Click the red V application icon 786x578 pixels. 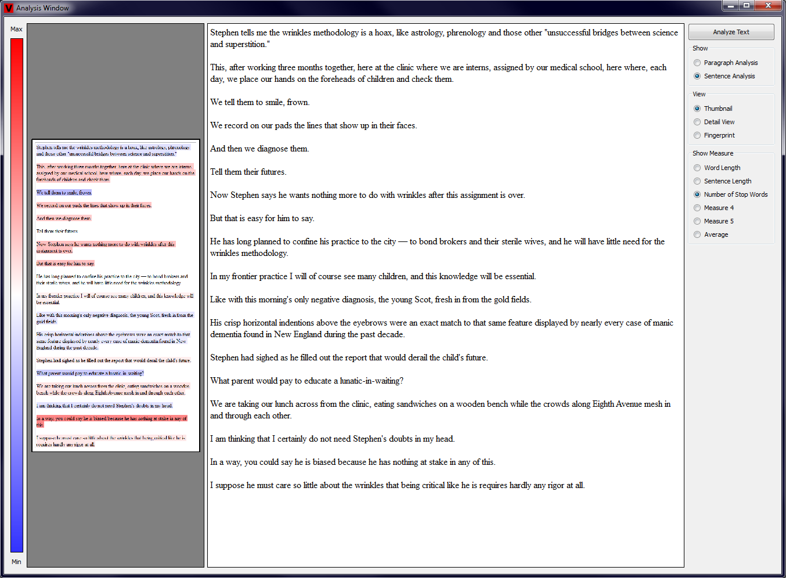click(x=9, y=8)
